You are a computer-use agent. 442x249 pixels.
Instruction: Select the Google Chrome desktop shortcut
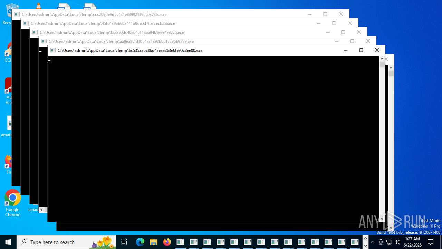(13, 203)
